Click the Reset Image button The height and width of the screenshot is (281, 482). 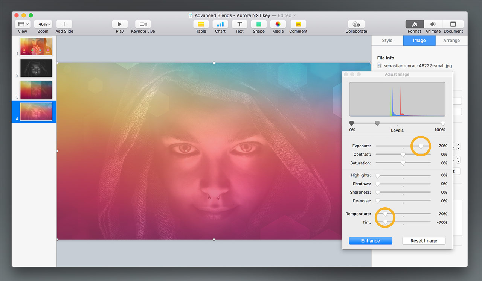(424, 241)
